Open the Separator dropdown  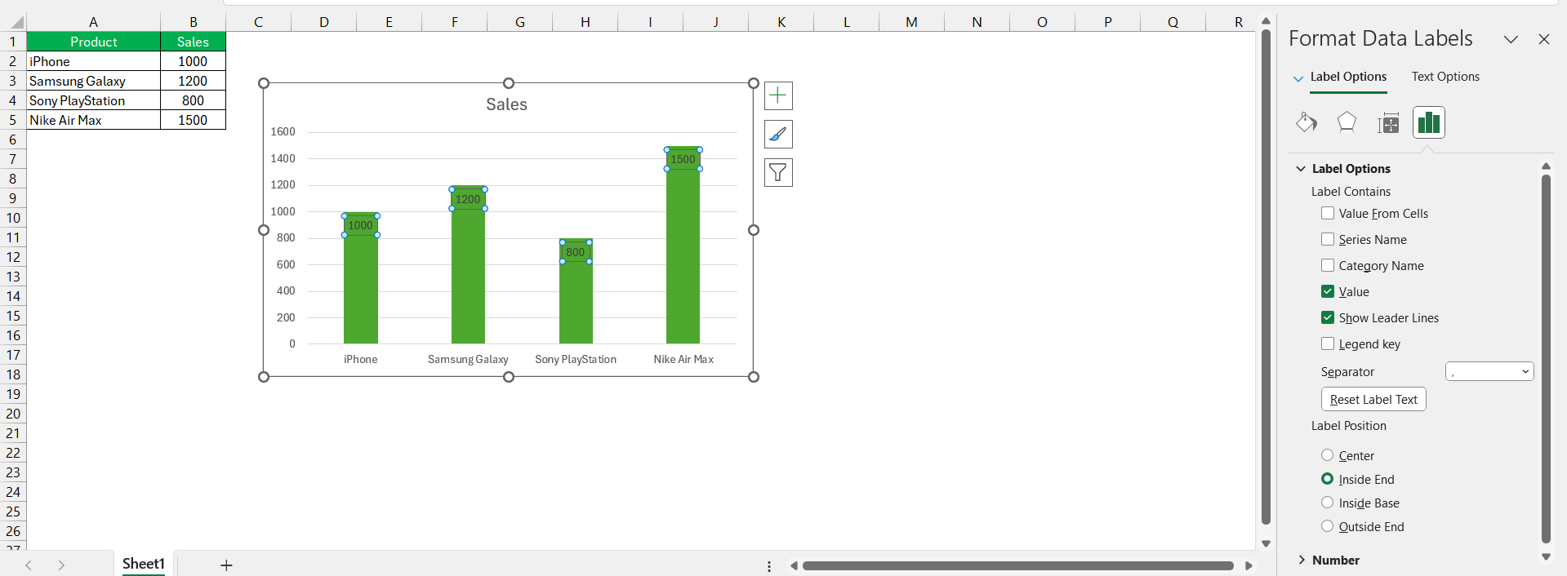tap(1489, 371)
